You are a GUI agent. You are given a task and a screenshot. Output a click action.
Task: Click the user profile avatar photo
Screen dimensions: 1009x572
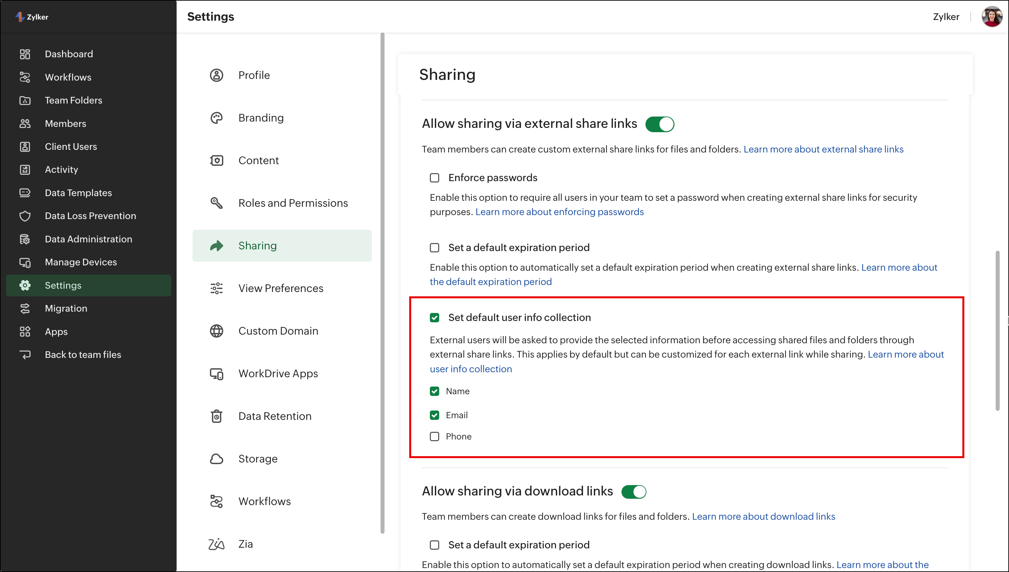[x=991, y=17]
